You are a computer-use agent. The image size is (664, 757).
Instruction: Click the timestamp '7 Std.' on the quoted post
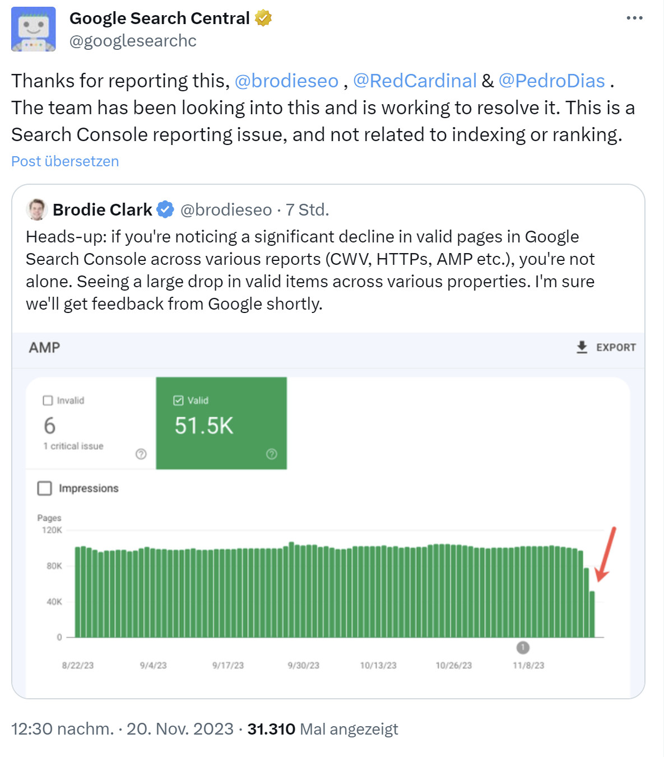tap(309, 209)
